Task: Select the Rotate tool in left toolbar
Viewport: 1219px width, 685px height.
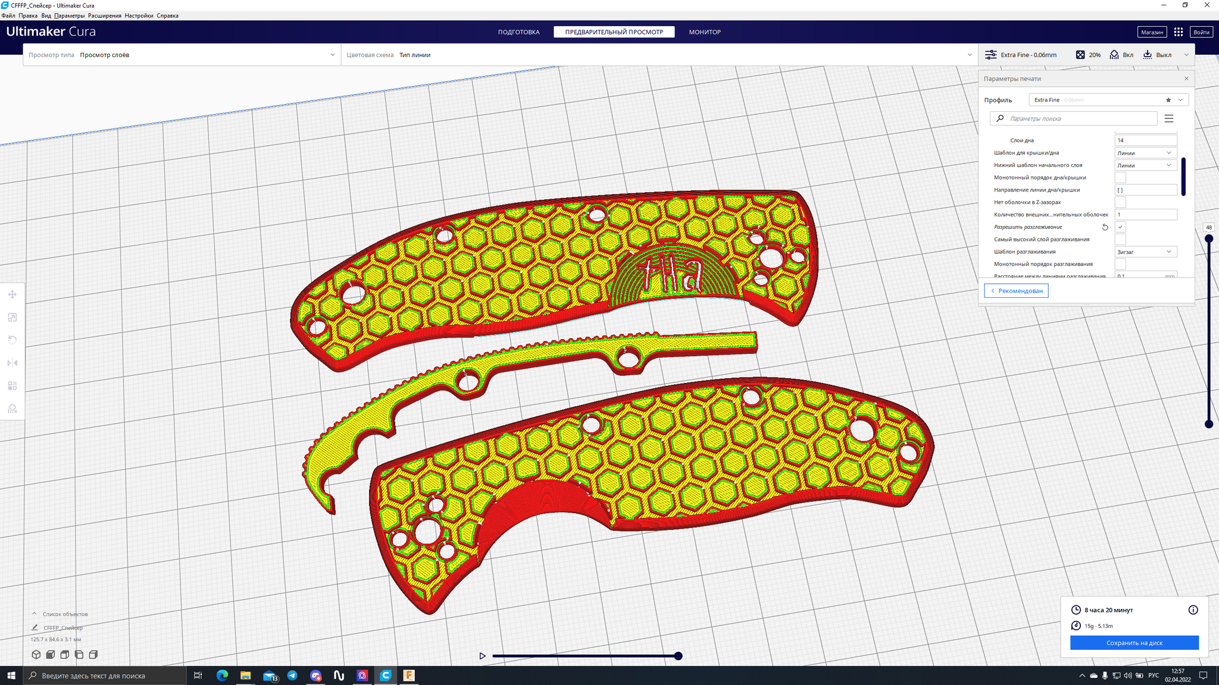Action: 12,340
